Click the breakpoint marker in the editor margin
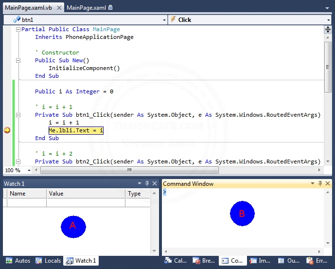This screenshot has height=269, width=335. 7,130
